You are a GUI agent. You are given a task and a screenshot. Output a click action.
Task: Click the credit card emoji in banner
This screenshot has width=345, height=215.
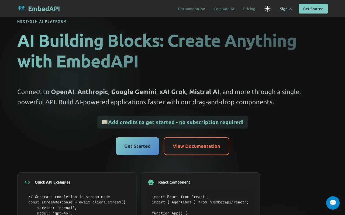point(105,122)
